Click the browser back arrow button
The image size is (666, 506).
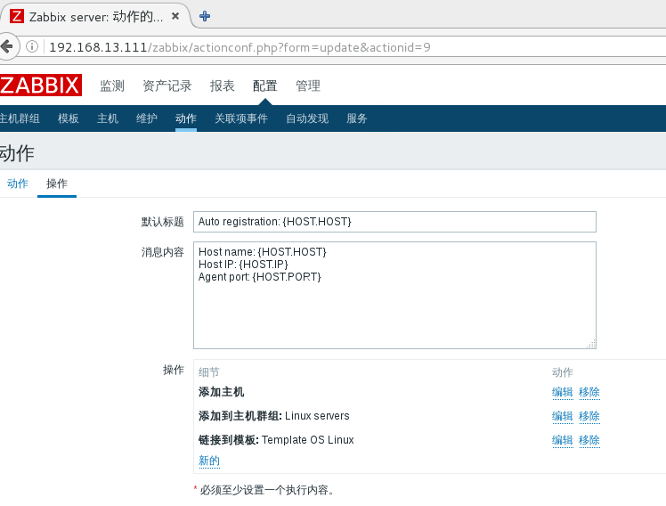pyautogui.click(x=7, y=46)
